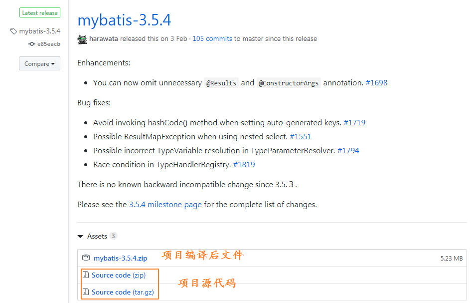The width and height of the screenshot is (471, 303).
Task: Open issue #1698
Action: tap(376, 83)
